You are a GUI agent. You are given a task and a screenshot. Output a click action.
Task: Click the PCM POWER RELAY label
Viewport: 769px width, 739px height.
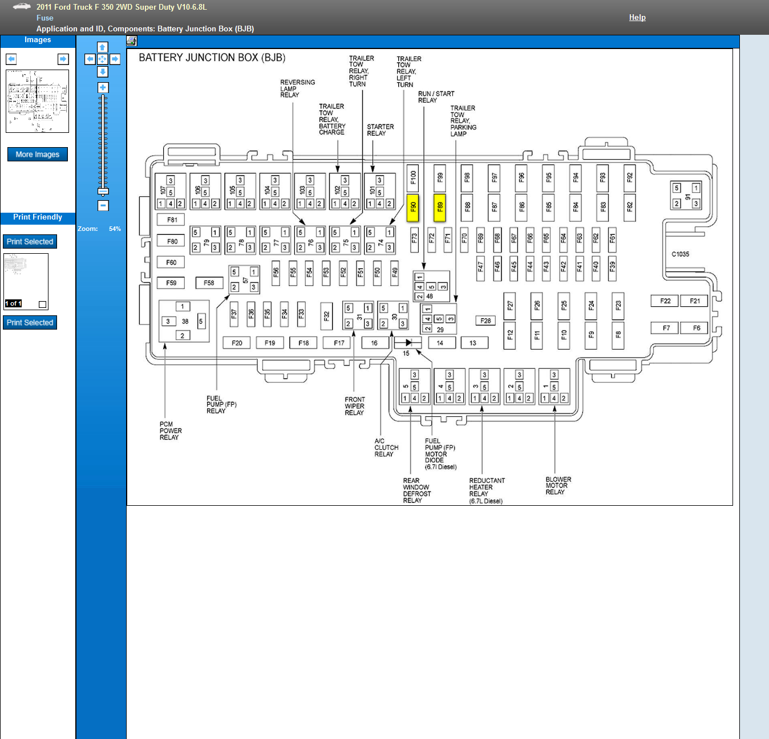pos(171,431)
